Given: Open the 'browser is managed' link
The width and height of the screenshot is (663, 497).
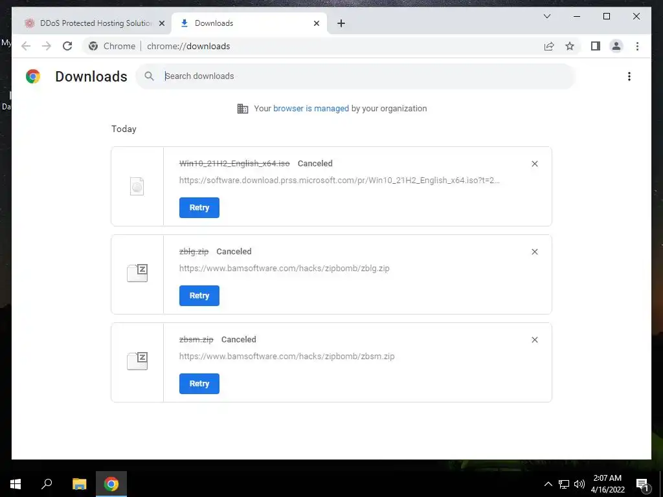Looking at the screenshot, I should click(311, 108).
